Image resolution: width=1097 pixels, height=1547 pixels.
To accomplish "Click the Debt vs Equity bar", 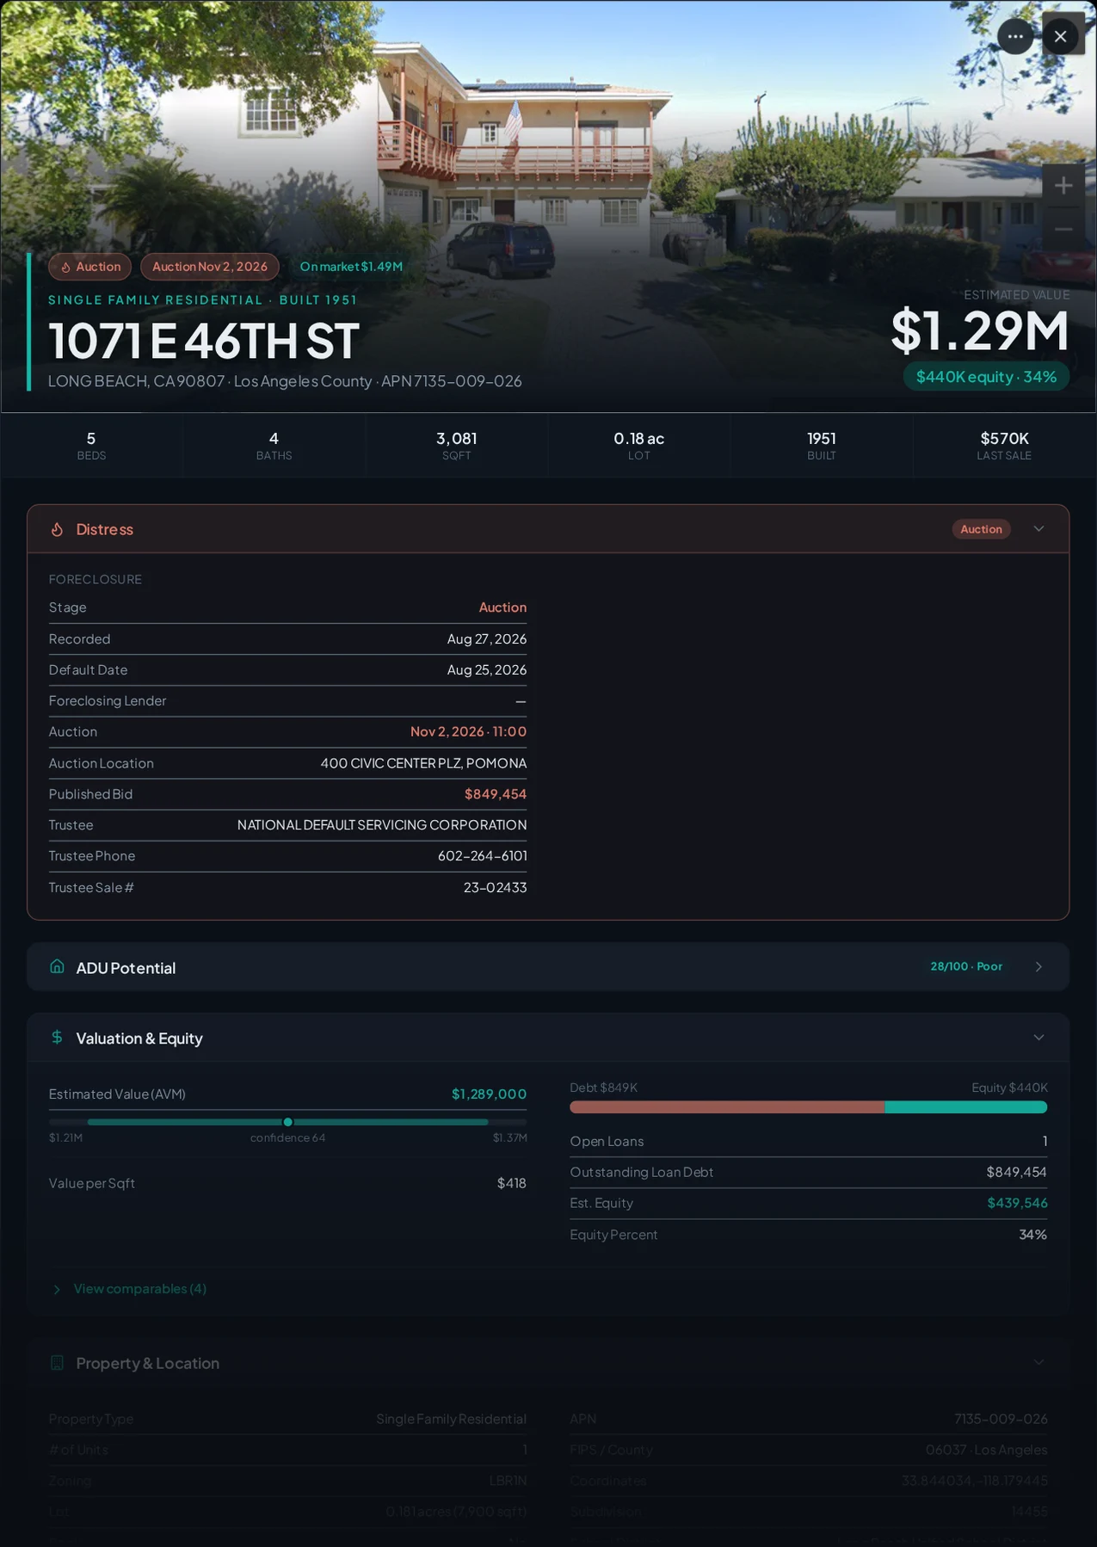I will pyautogui.click(x=808, y=1107).
